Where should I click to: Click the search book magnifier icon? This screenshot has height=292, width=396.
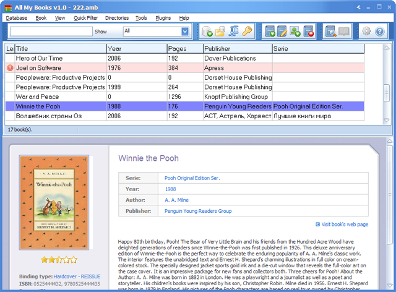click(330, 32)
